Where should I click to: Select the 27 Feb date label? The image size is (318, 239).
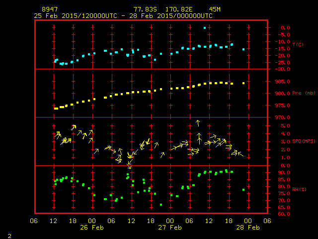pos(169,227)
